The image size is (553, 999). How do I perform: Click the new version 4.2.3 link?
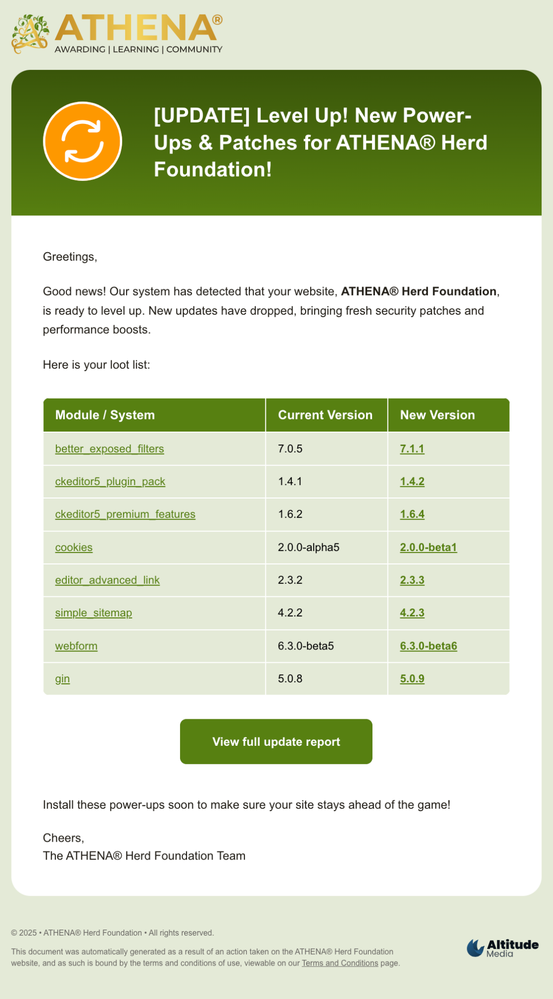pos(412,613)
